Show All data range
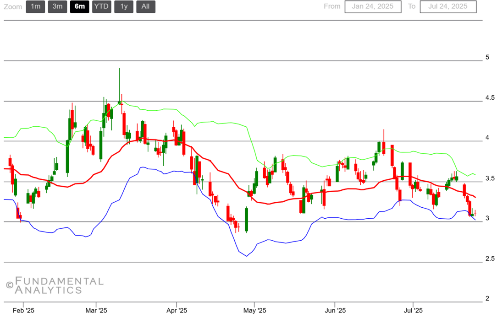 (x=145, y=6)
